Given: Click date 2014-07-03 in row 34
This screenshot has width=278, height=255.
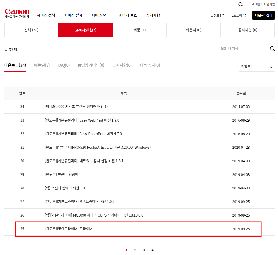Looking at the screenshot, I should (x=241, y=107).
